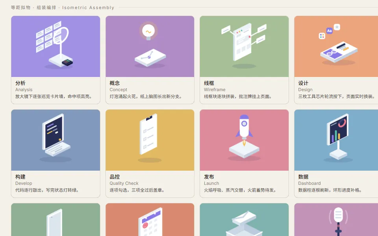This screenshot has height=236, width=378.
Task: Click the "概念" card title
Action: (115, 83)
